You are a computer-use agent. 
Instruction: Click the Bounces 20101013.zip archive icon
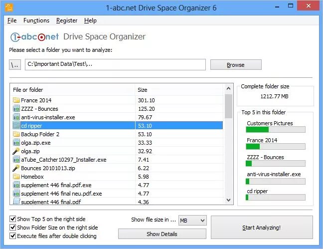pos(16,168)
